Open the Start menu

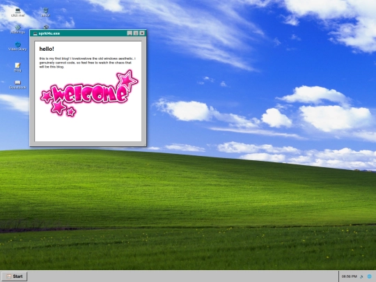(14, 276)
